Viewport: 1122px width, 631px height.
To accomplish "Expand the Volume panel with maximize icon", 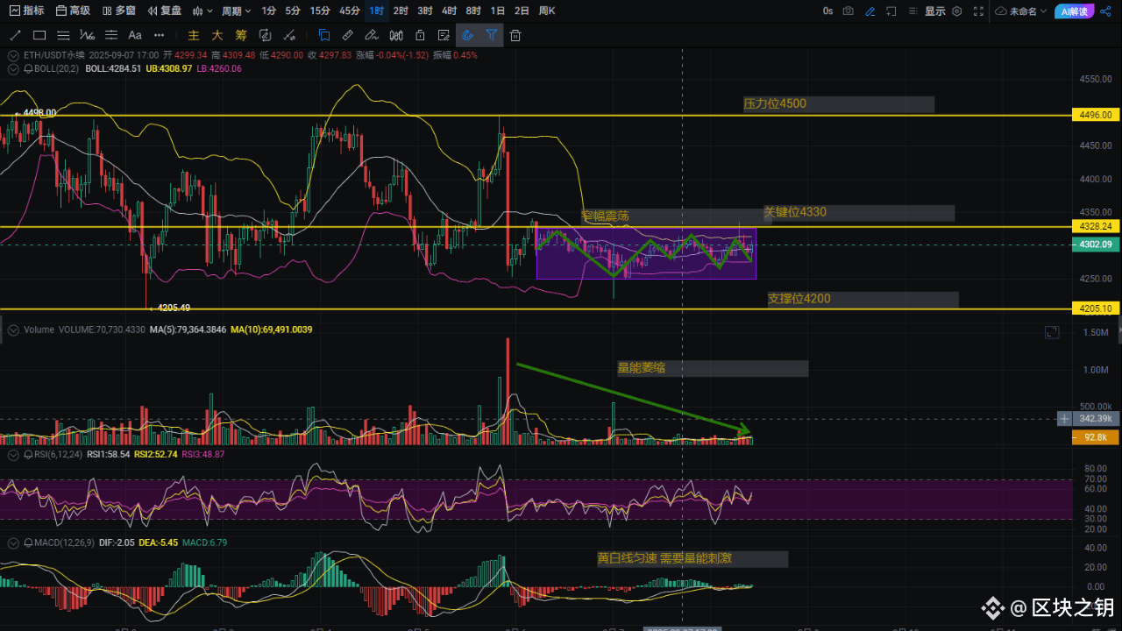I will (x=1052, y=332).
